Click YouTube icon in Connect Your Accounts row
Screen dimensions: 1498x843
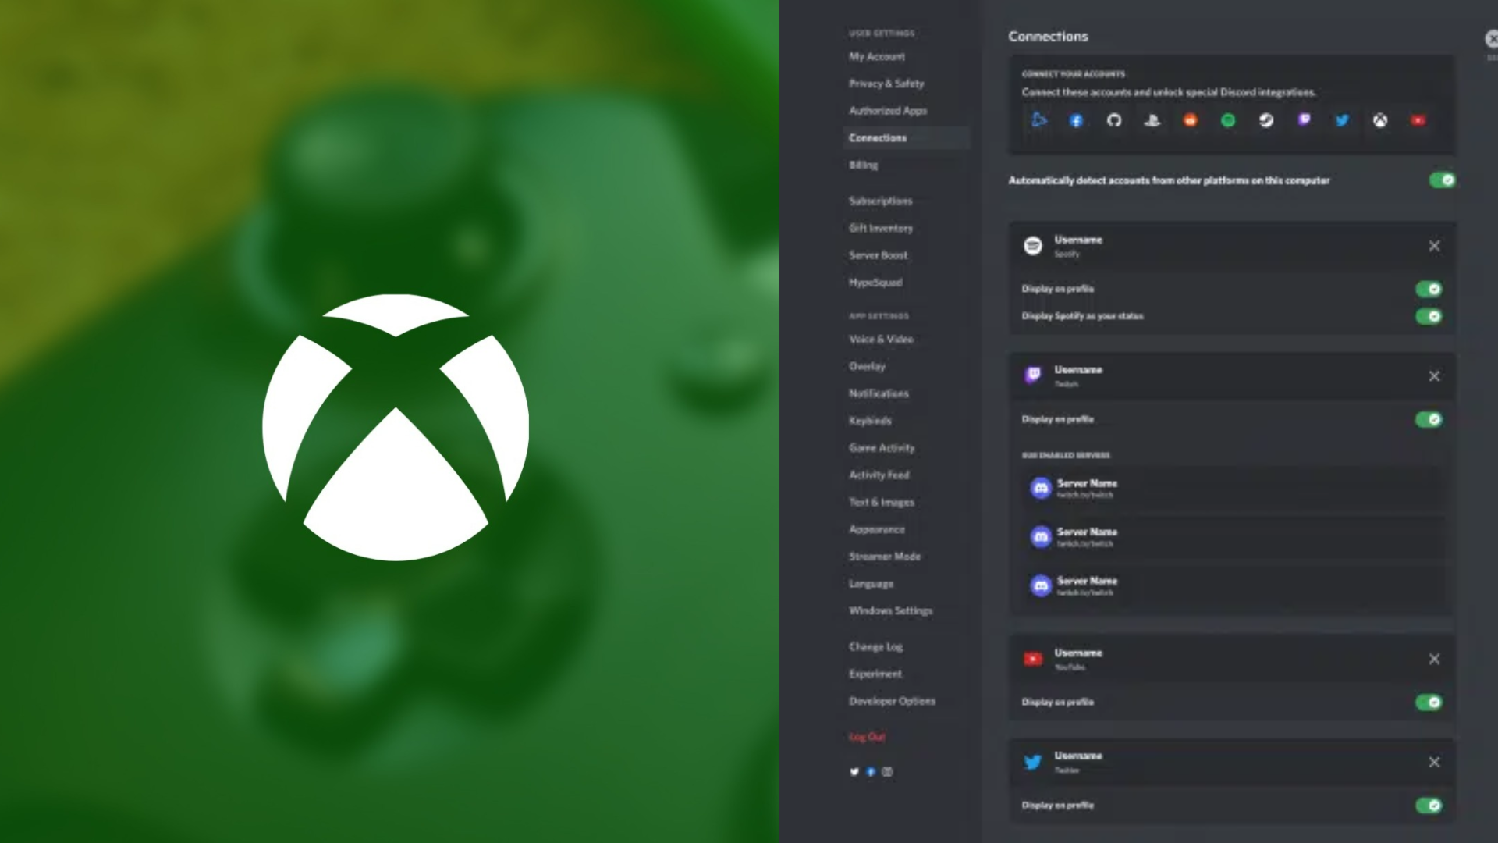[x=1418, y=120]
